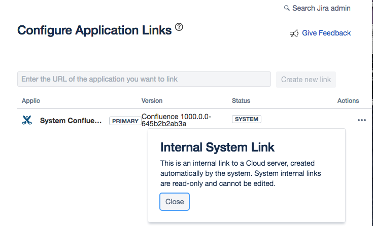Click the magnifier search icon
The width and height of the screenshot is (373, 226).
pyautogui.click(x=287, y=8)
